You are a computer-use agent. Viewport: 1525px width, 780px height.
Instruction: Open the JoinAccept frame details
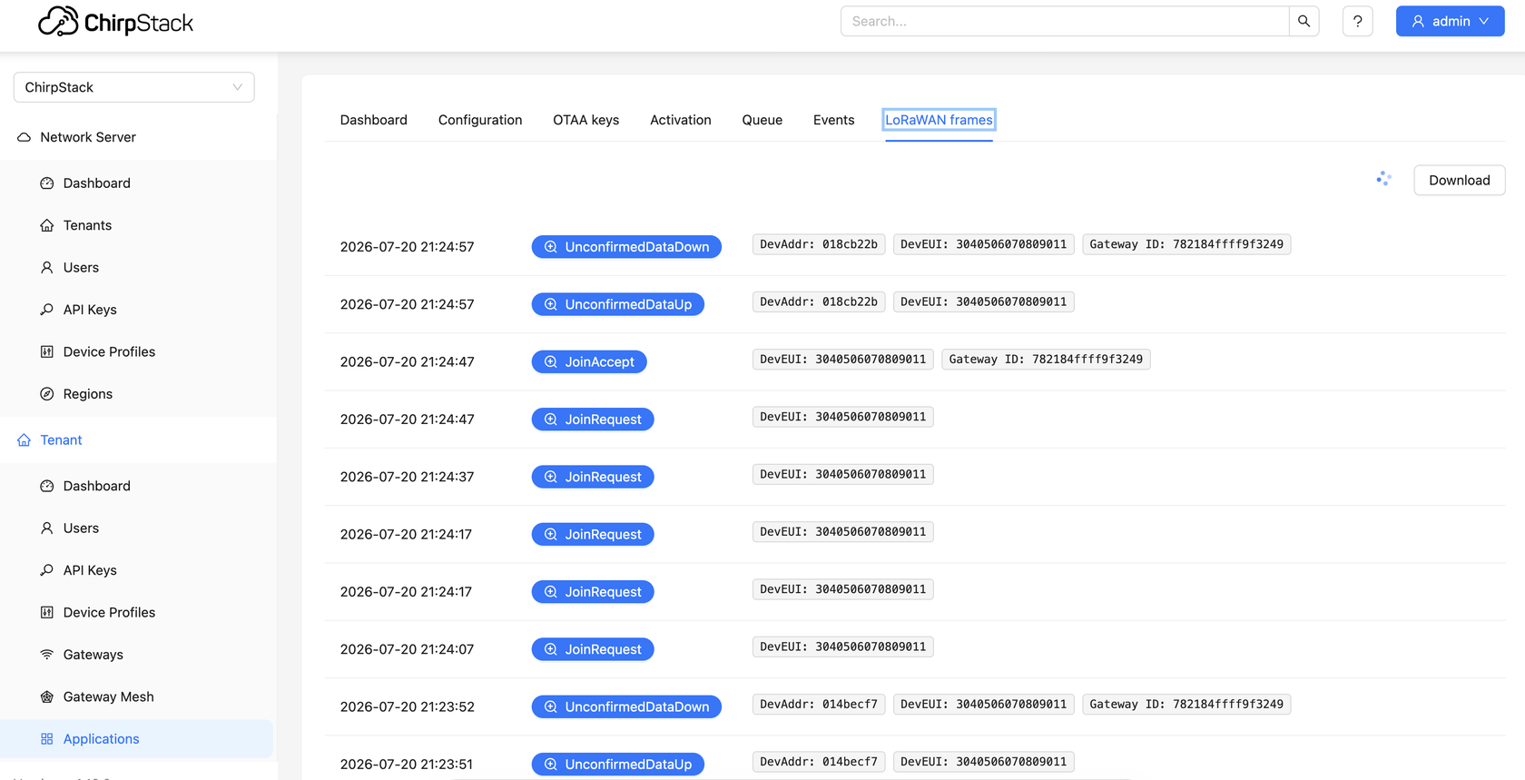click(x=589, y=361)
